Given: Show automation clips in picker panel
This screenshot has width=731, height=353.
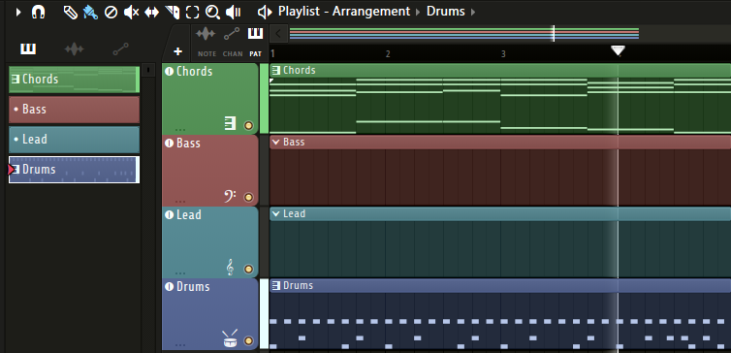Looking at the screenshot, I should click(x=121, y=48).
